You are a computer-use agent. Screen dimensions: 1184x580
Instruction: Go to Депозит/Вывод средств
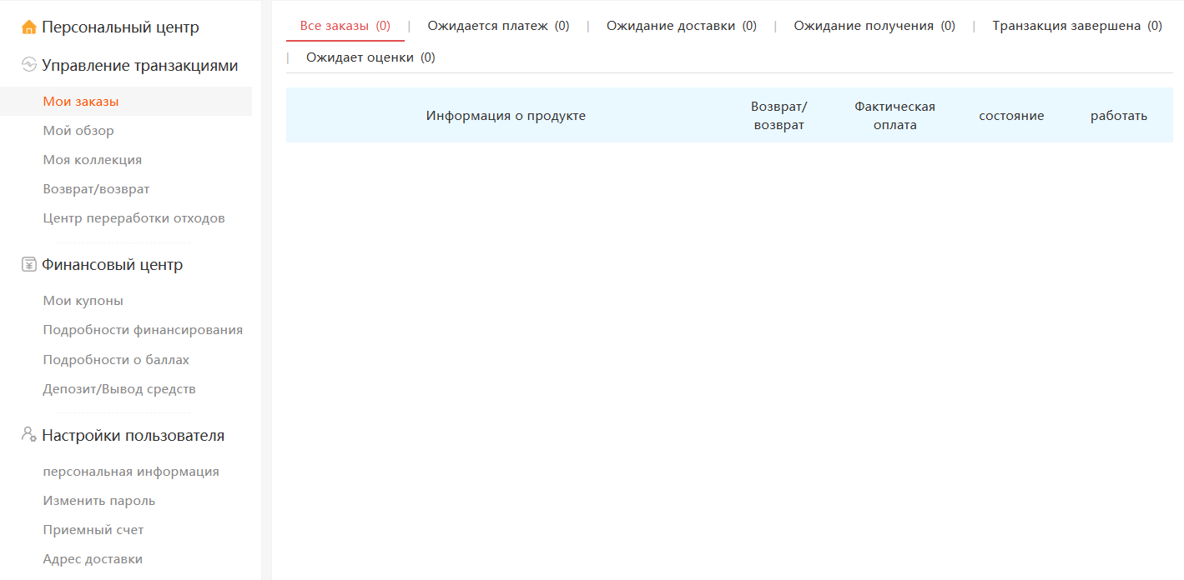tap(119, 389)
